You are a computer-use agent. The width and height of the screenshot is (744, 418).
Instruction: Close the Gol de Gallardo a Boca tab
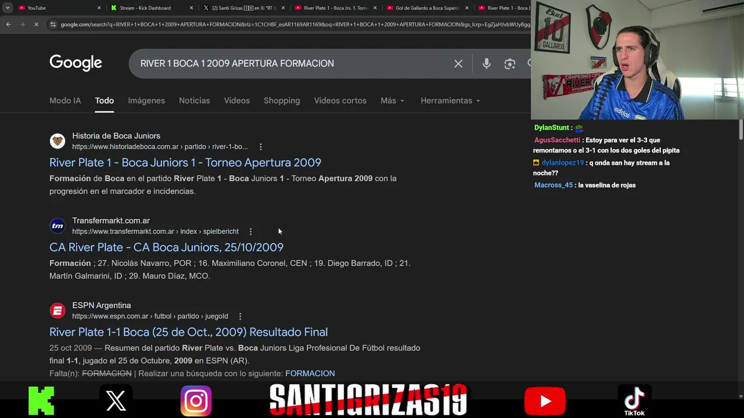click(467, 8)
